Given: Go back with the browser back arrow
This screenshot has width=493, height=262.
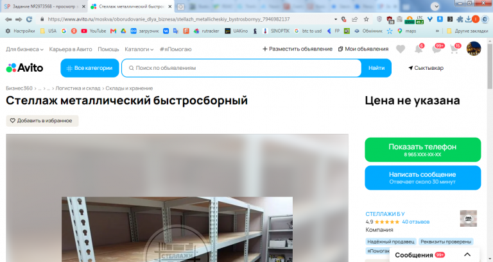Looking at the screenshot, I should click(x=8, y=19).
